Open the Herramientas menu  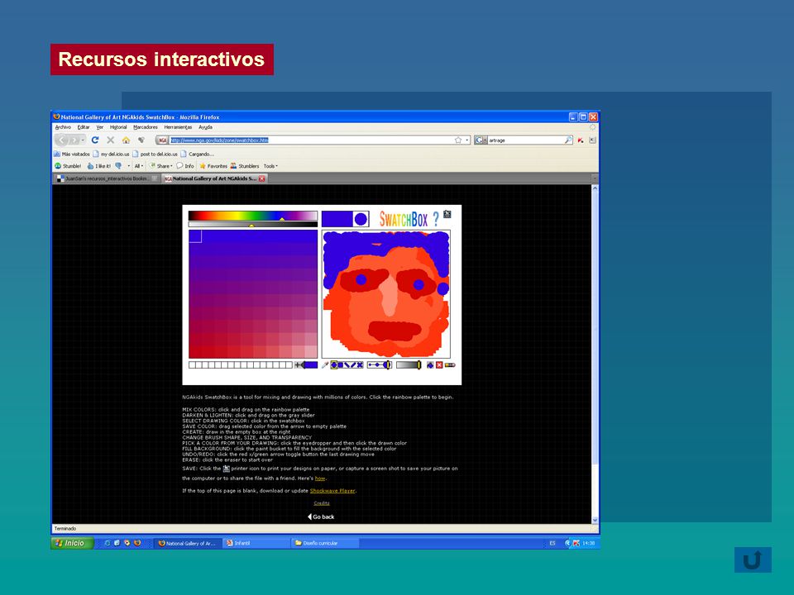(178, 127)
